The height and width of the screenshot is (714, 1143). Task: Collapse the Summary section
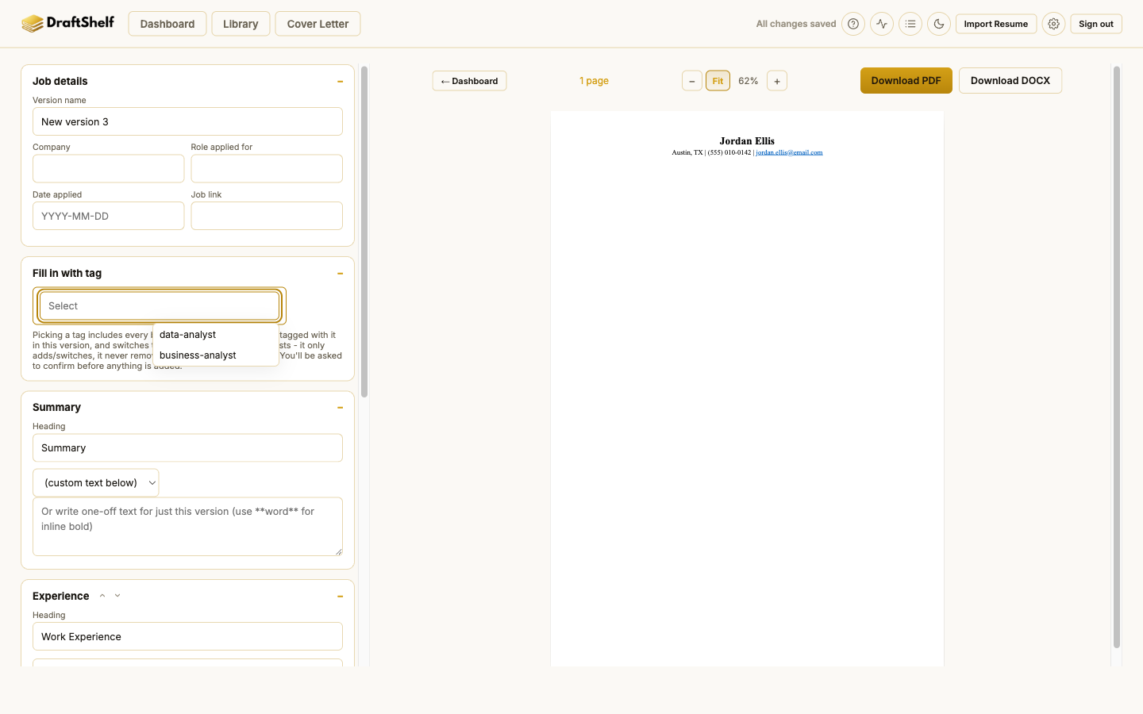340,408
